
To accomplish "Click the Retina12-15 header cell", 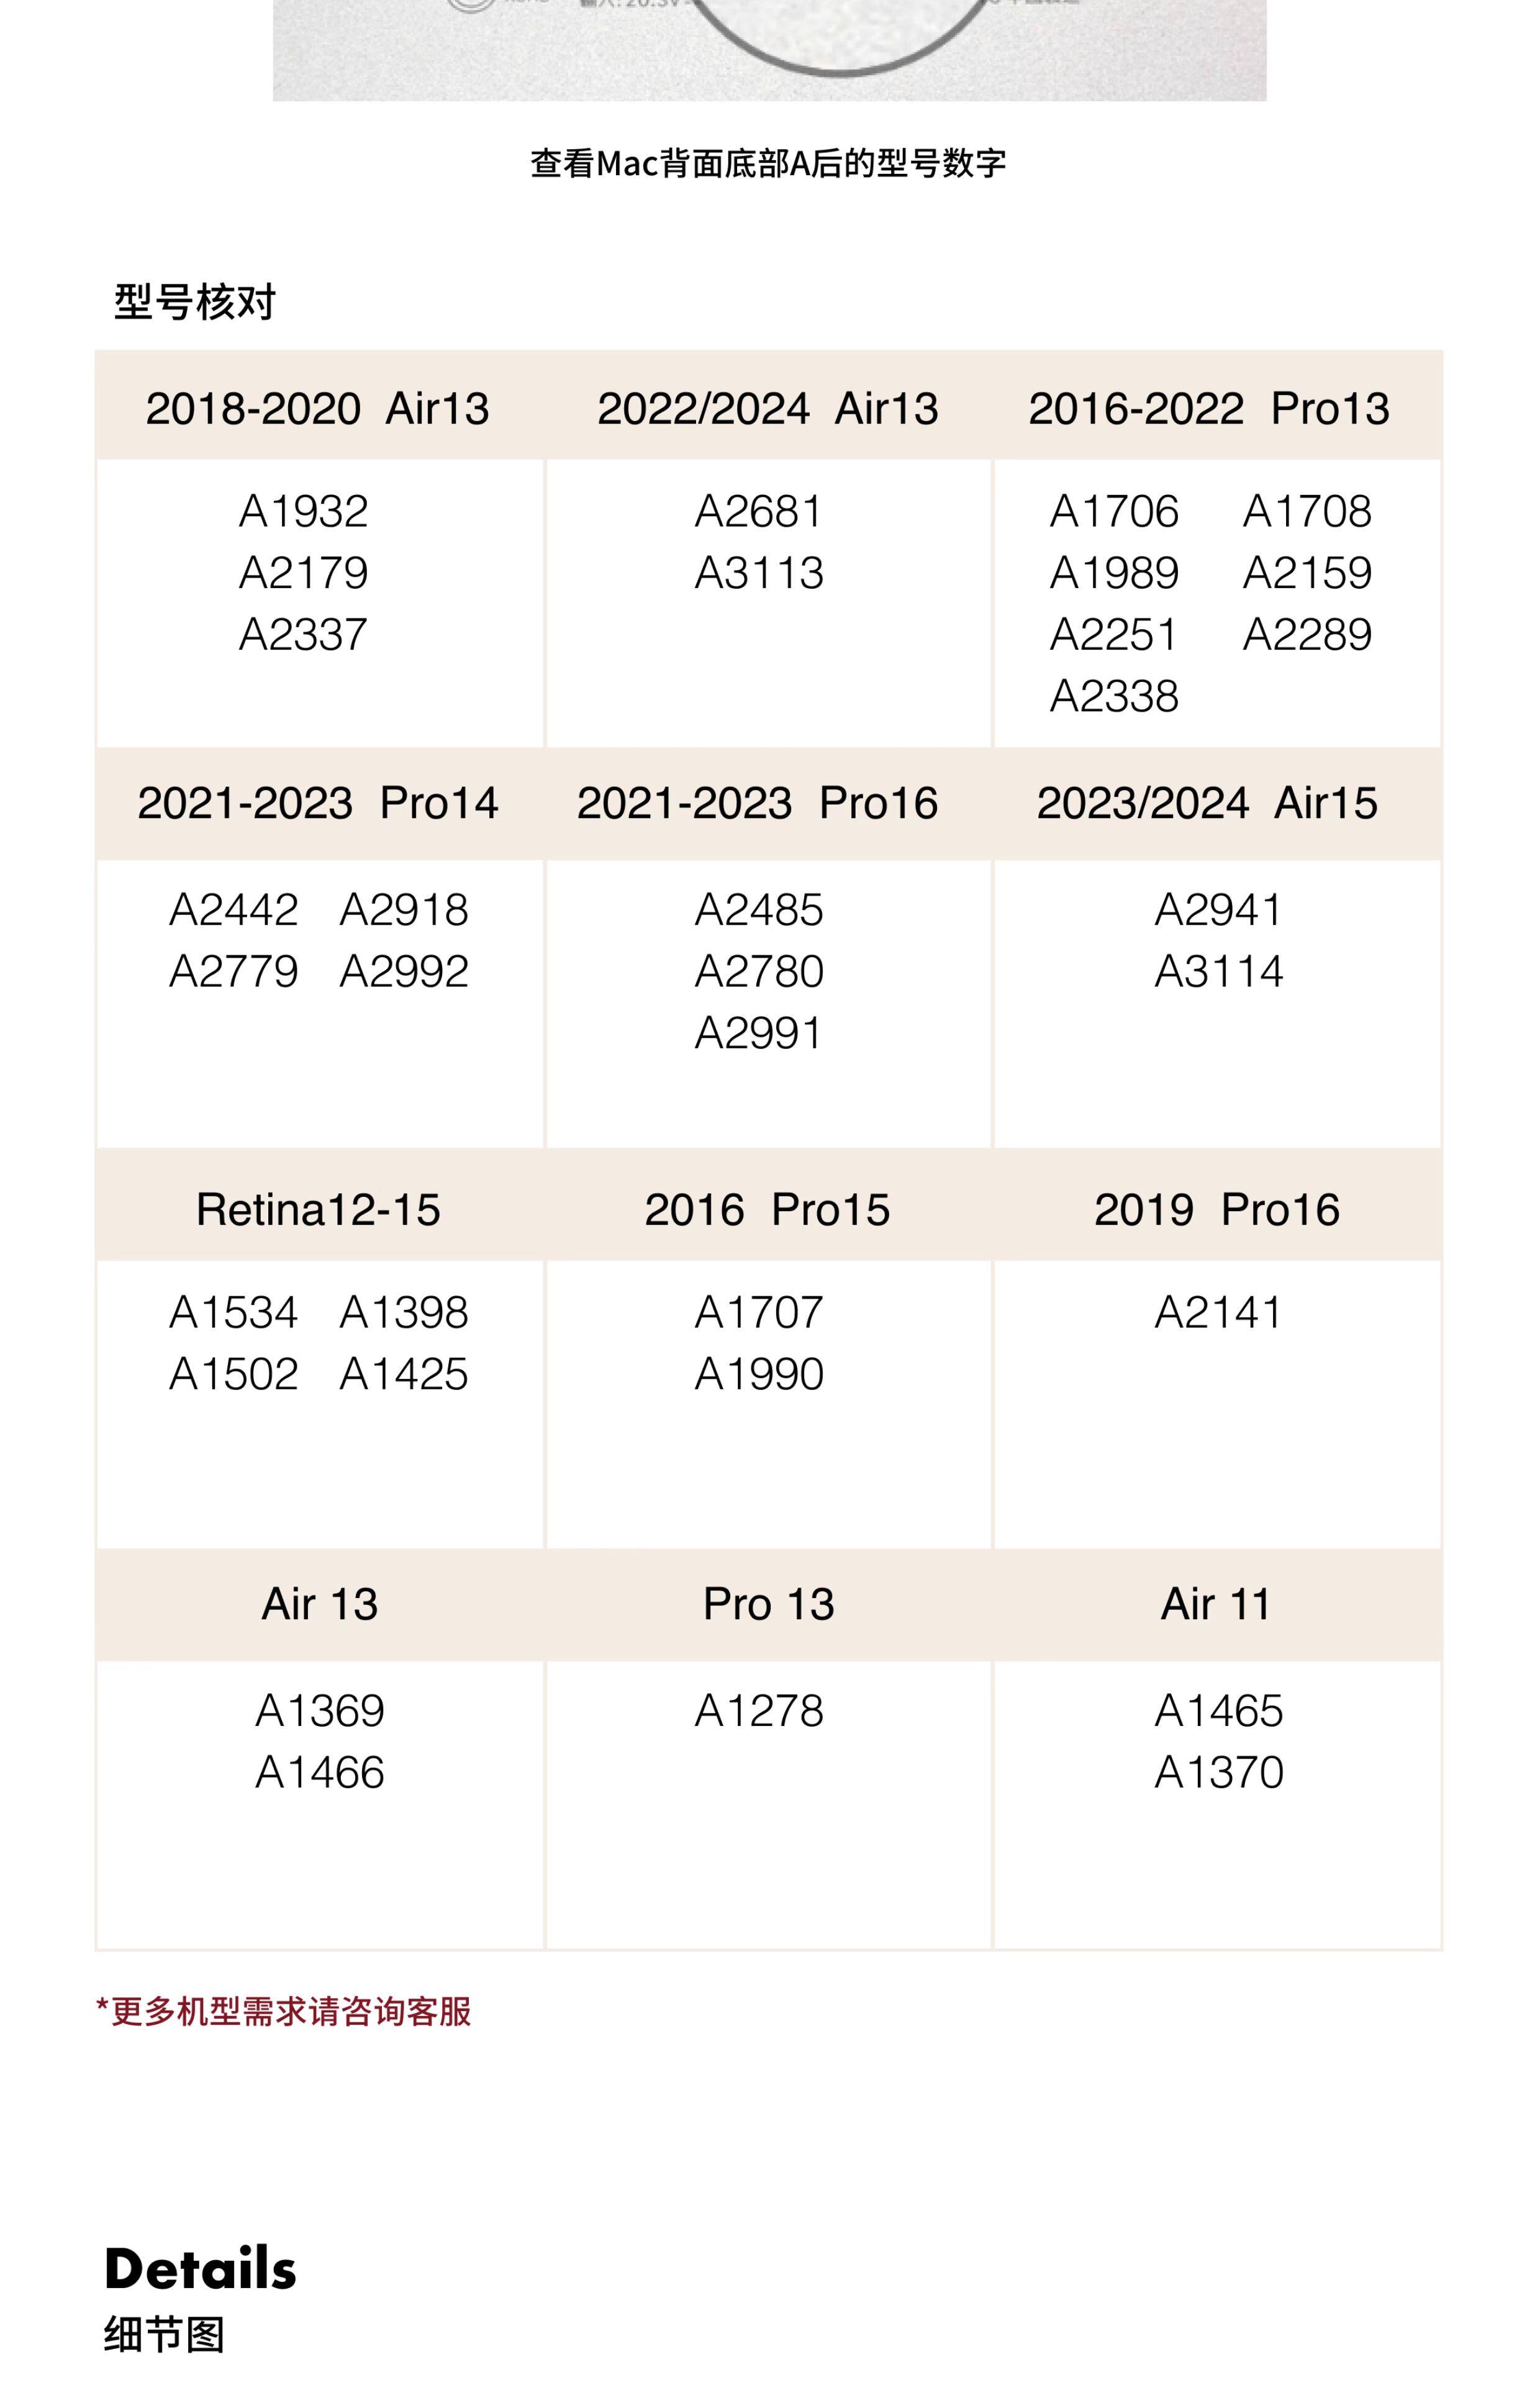I will (318, 1209).
